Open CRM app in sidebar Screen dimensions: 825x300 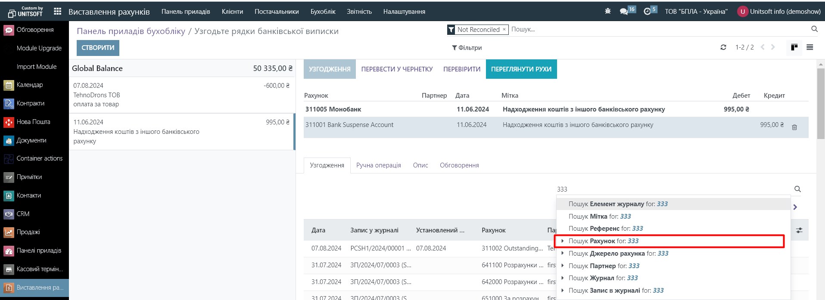(23, 214)
